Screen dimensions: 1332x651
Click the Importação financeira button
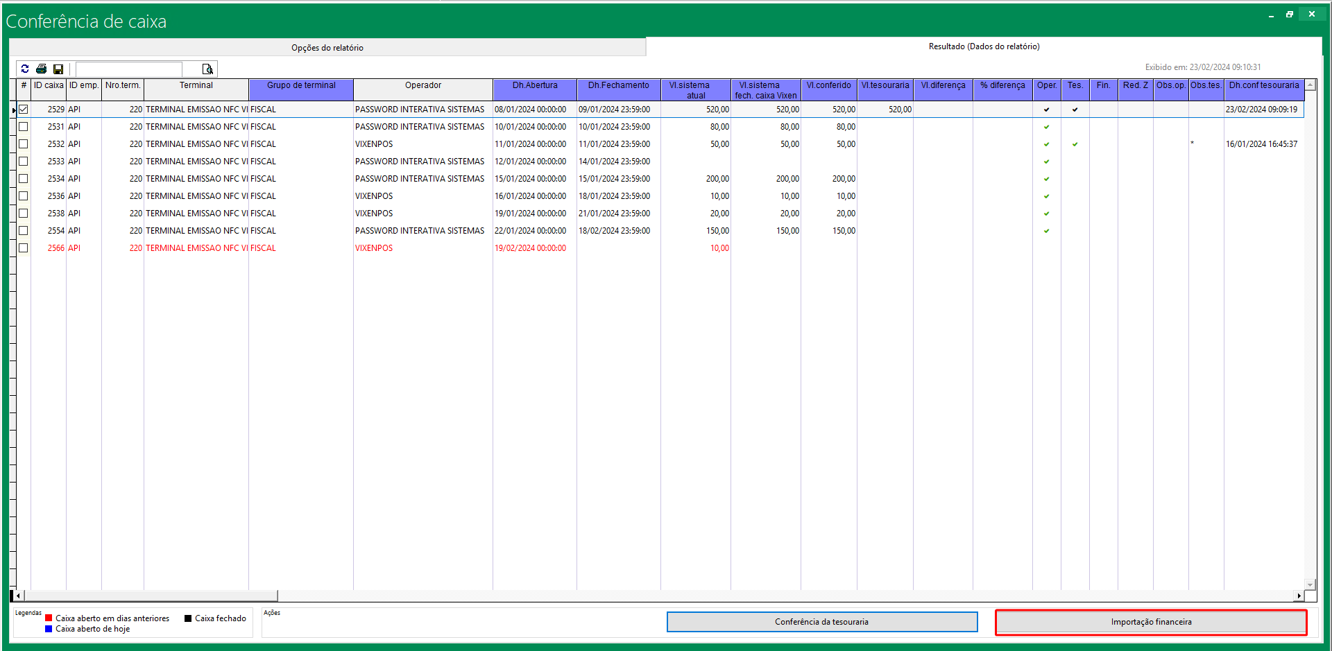point(1151,622)
